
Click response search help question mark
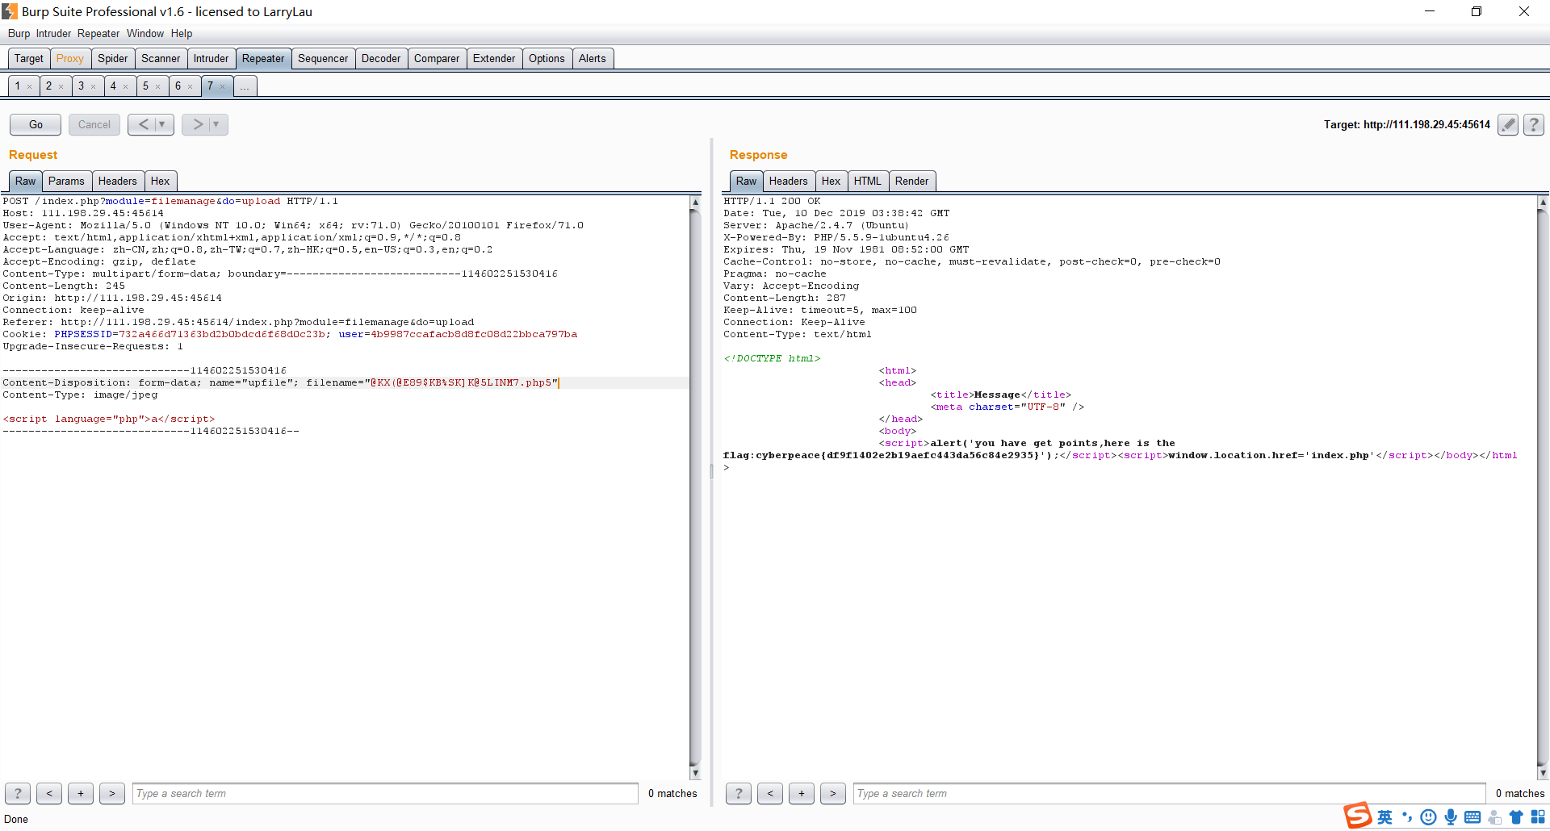739,794
